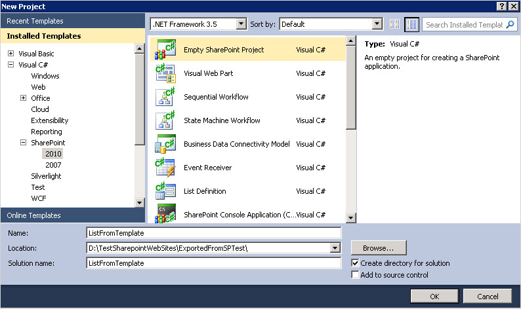The width and height of the screenshot is (521, 309).
Task: Collapse the Visual C# tree node
Action: tap(10, 65)
